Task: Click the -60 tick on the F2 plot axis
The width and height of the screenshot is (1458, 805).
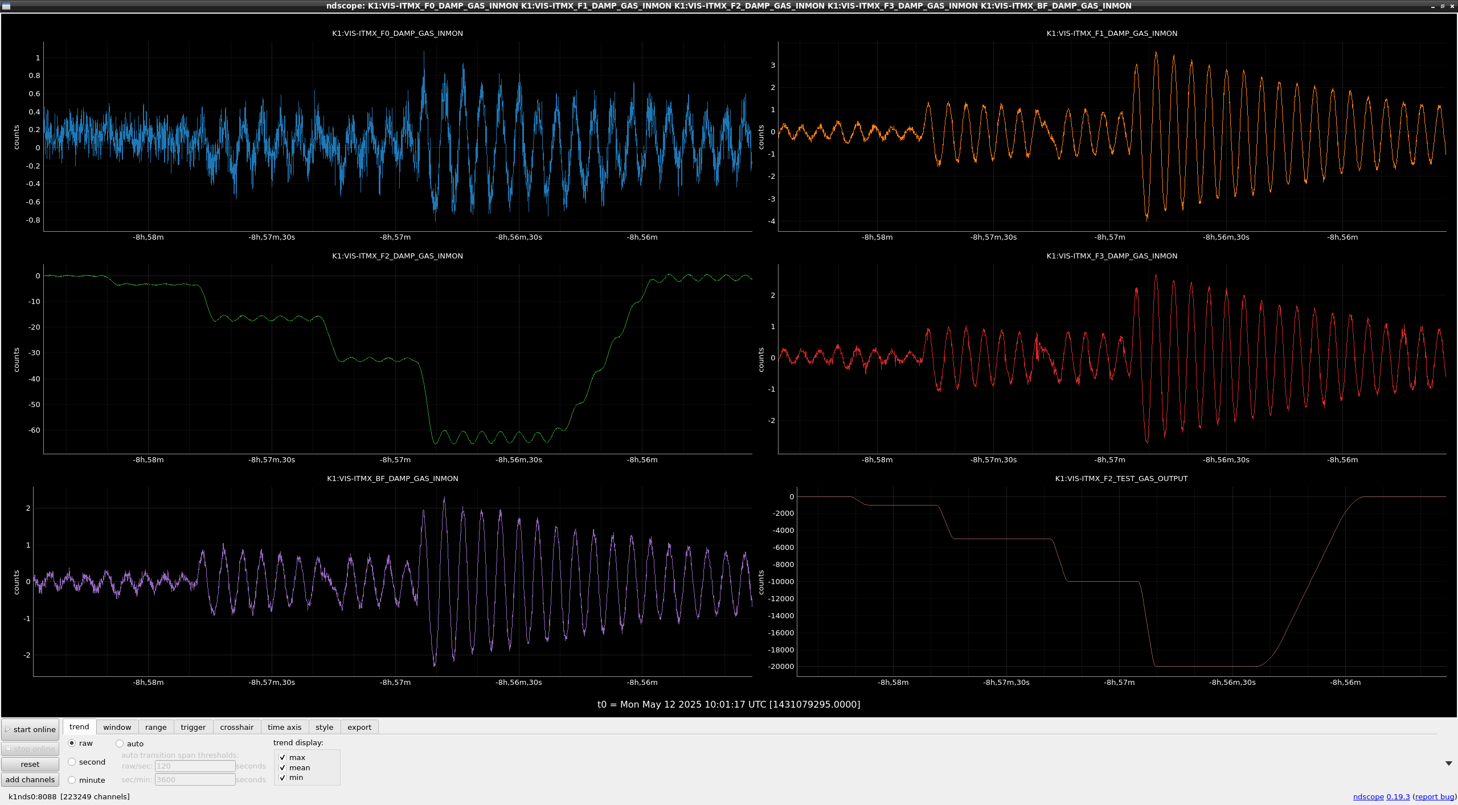Action: [34, 430]
